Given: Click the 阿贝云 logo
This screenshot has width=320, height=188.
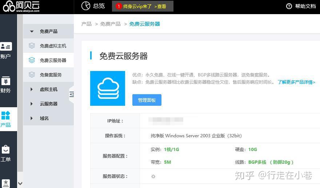Looking at the screenshot, I should pyautogui.click(x=21, y=7).
